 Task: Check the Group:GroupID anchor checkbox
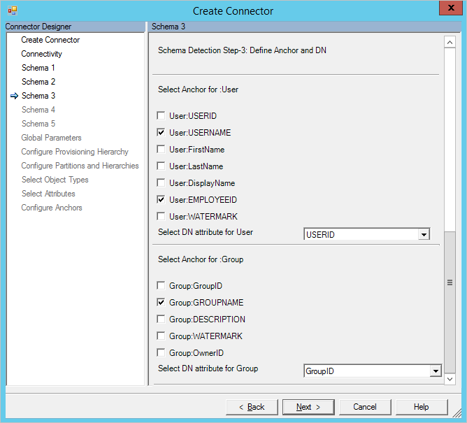click(x=161, y=286)
